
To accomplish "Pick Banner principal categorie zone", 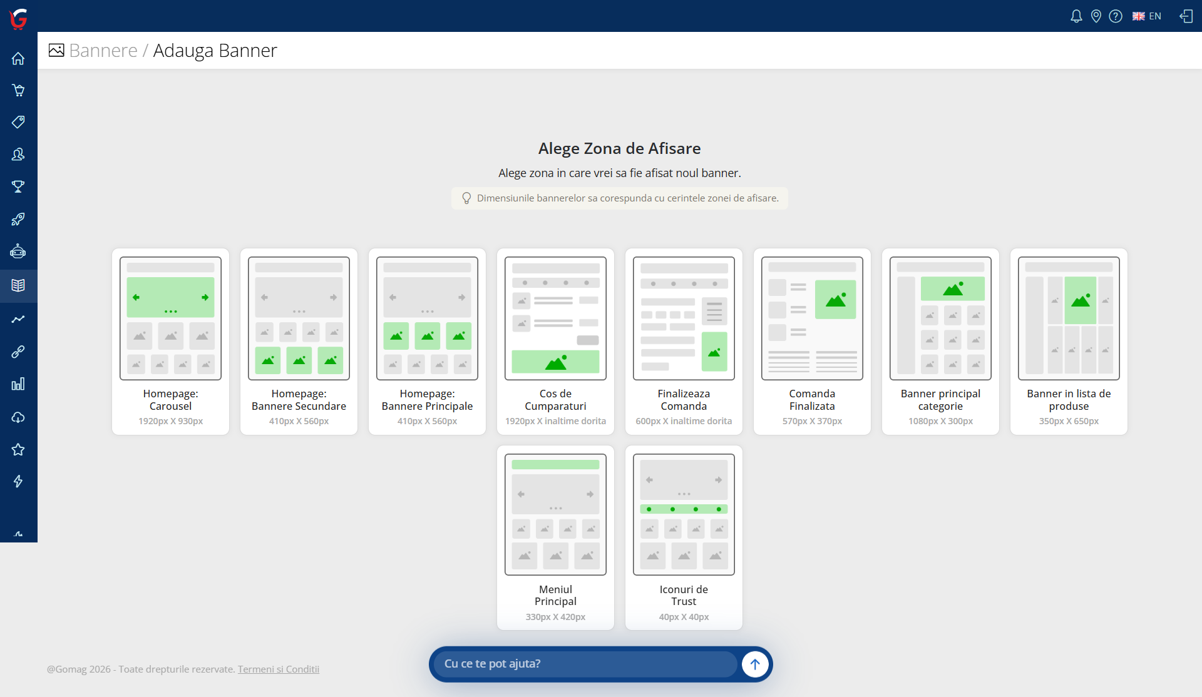I will pyautogui.click(x=940, y=342).
